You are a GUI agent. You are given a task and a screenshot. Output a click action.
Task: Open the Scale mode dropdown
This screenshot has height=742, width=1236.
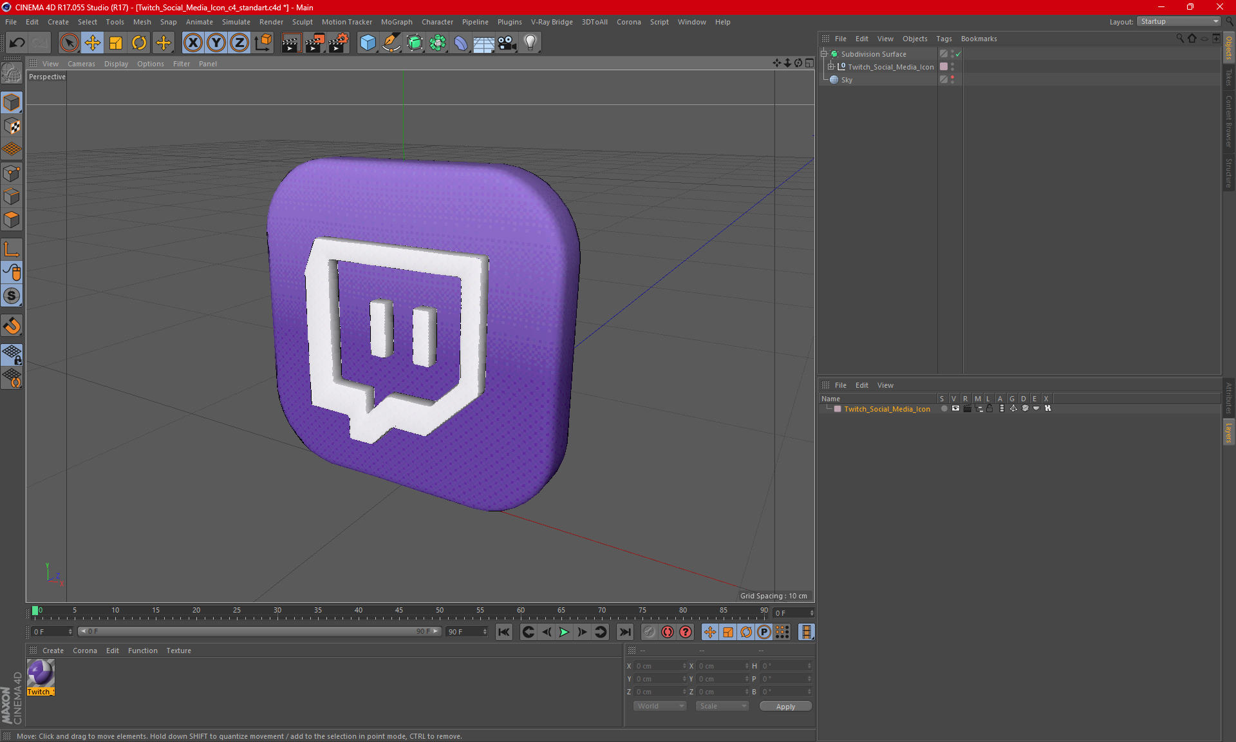(x=722, y=706)
